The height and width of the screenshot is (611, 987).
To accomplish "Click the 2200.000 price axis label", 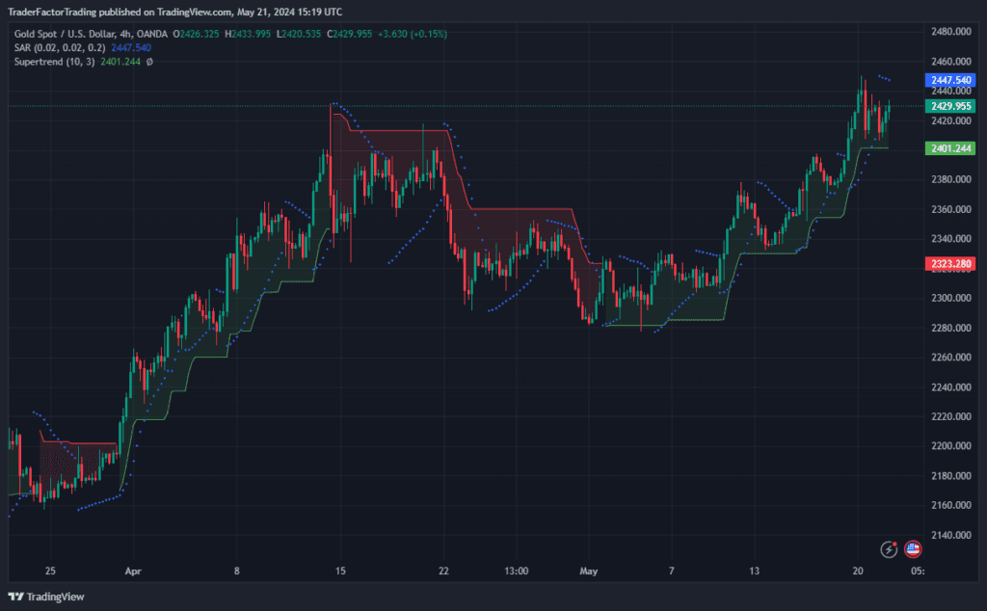I will point(951,445).
